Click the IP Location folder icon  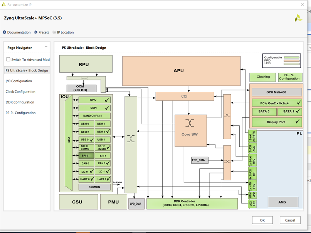pyautogui.click(x=54, y=32)
